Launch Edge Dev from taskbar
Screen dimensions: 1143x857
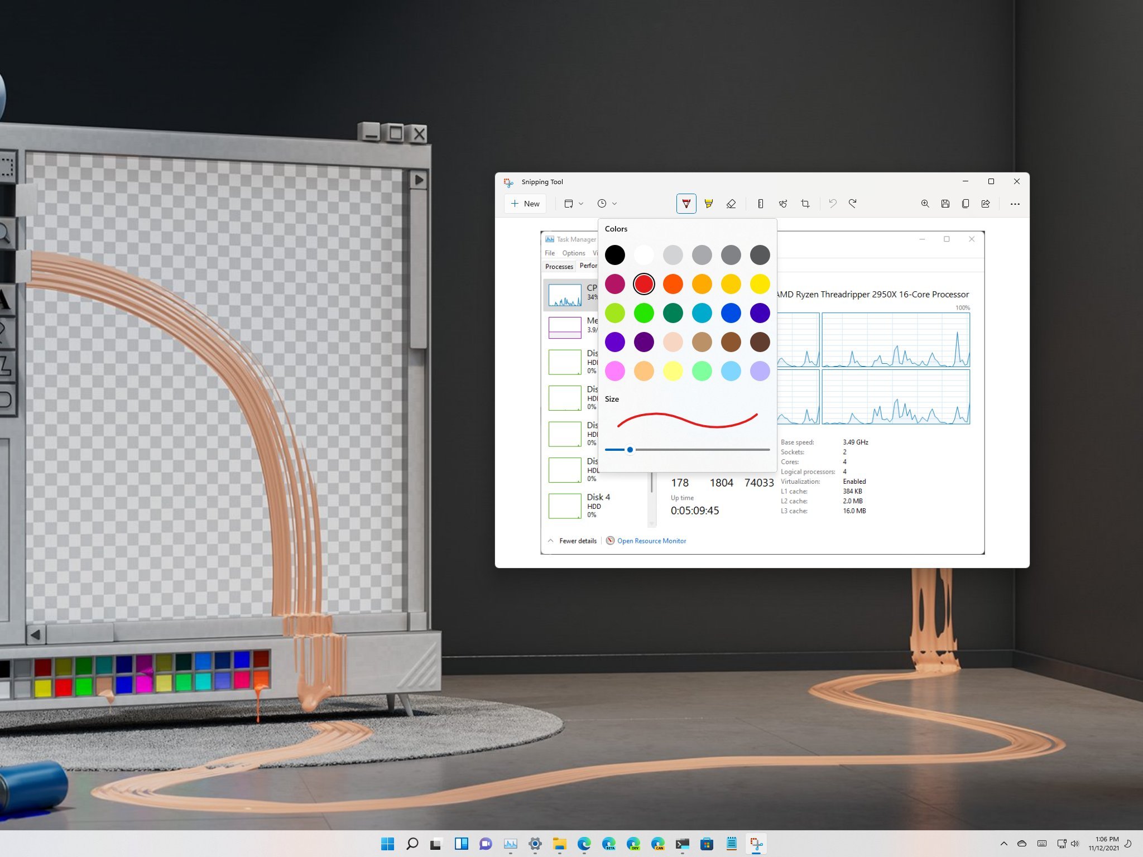633,844
